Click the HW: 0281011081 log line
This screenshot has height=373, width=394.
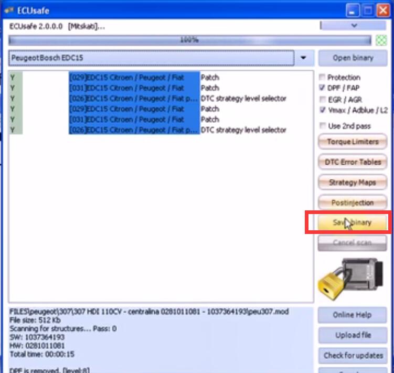coord(37,346)
